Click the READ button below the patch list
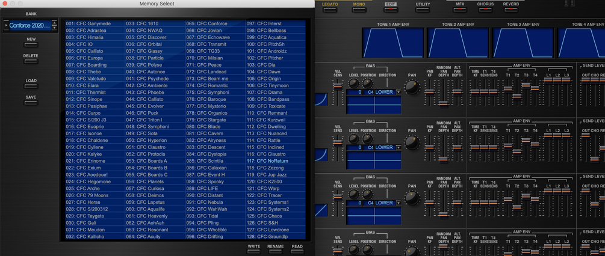Viewport: 605px width, 256px height. tap(297, 252)
